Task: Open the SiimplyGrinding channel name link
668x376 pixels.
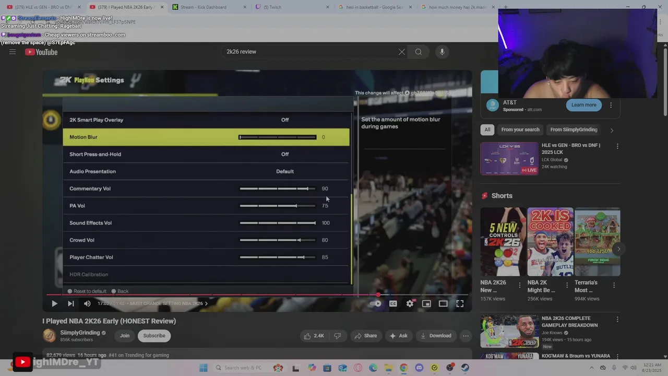Action: click(80, 333)
